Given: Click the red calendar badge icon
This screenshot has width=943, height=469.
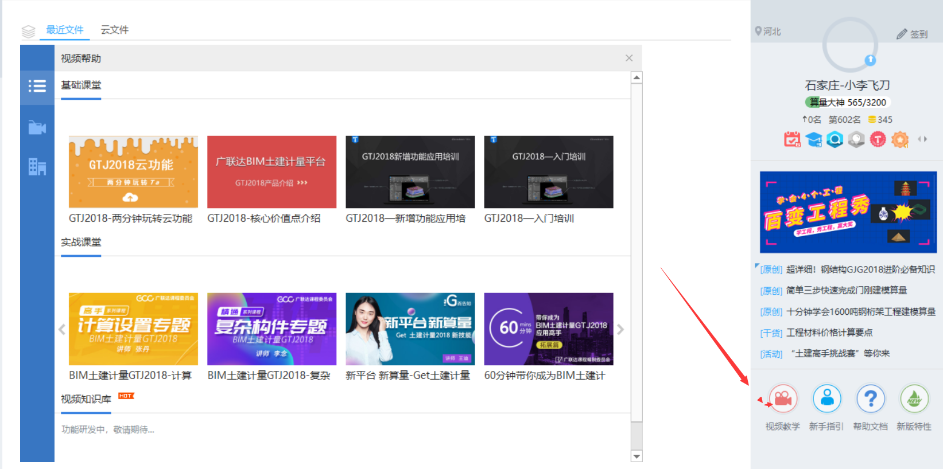Looking at the screenshot, I should pos(792,139).
